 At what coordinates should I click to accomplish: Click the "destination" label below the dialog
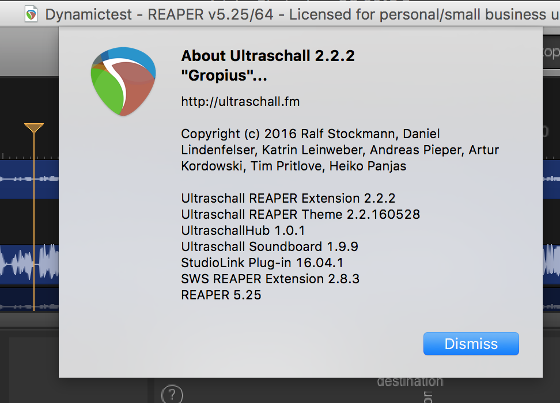tap(410, 381)
